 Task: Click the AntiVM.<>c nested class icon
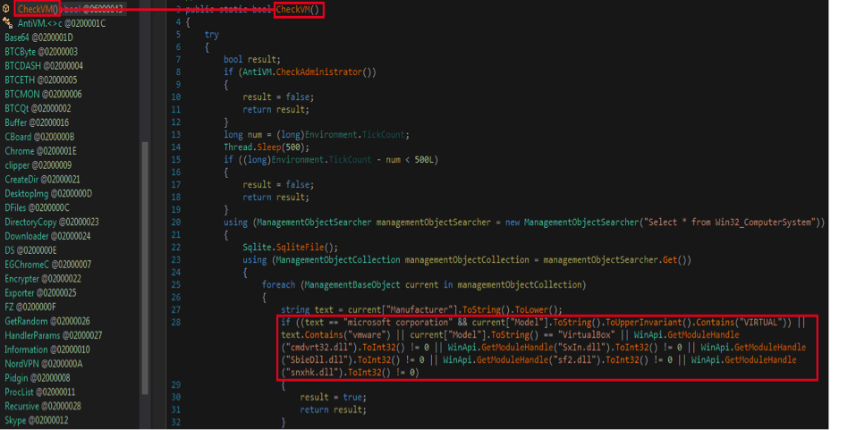click(x=7, y=23)
